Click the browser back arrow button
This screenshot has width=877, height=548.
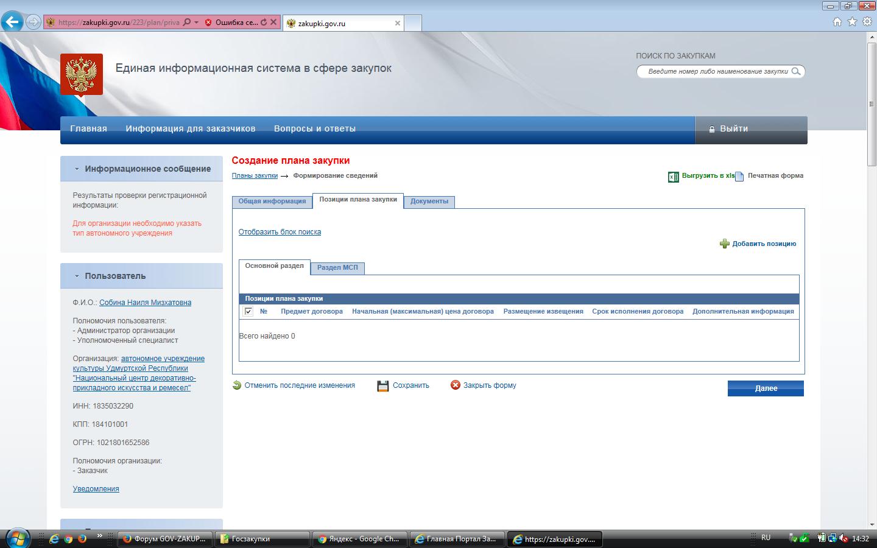(12, 23)
